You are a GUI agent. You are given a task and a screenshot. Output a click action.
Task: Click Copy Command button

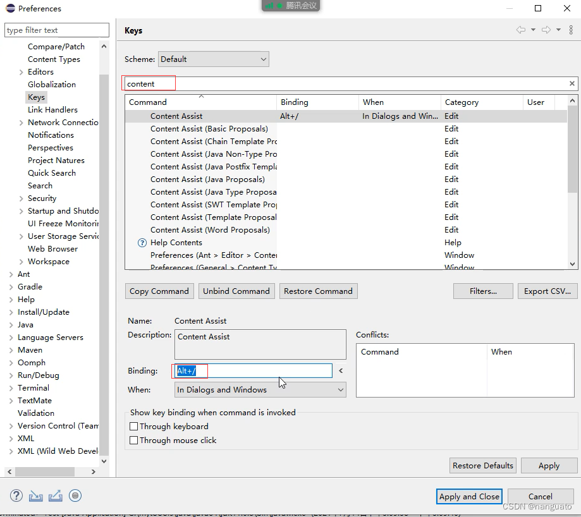tap(159, 291)
